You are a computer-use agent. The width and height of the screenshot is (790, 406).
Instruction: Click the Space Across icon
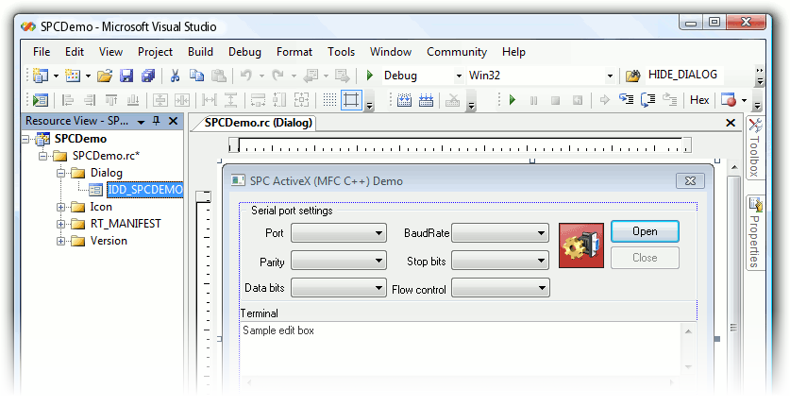(209, 100)
